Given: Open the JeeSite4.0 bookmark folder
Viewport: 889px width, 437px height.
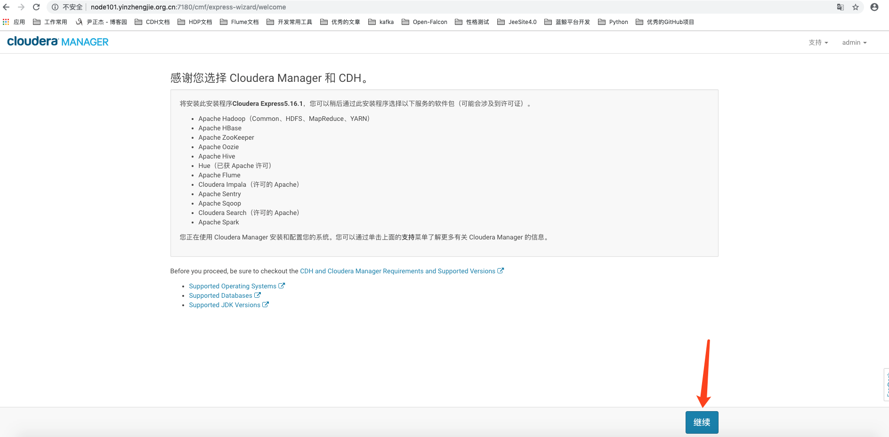Looking at the screenshot, I should pos(517,22).
